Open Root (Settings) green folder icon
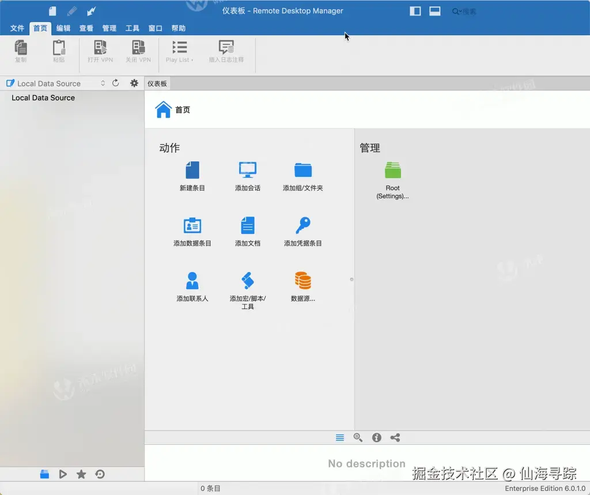Image resolution: width=590 pixels, height=495 pixels. click(x=393, y=170)
